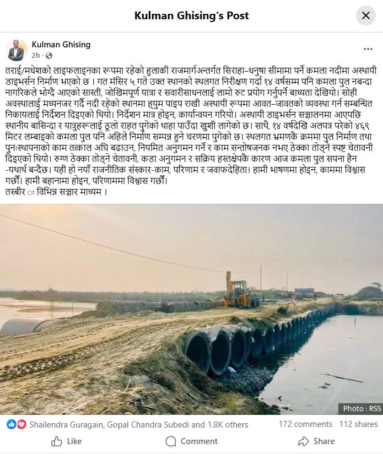View the 112 shares
Screen dimensions: 383x454
coord(358,424)
